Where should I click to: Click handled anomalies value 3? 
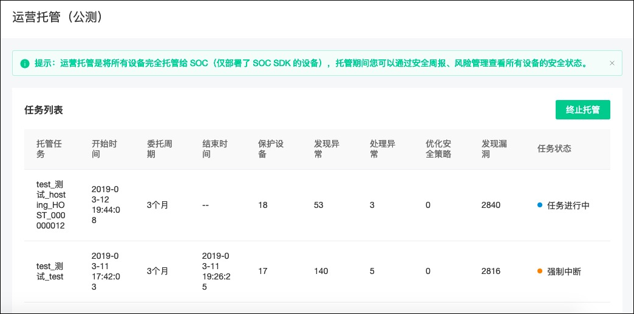(372, 205)
